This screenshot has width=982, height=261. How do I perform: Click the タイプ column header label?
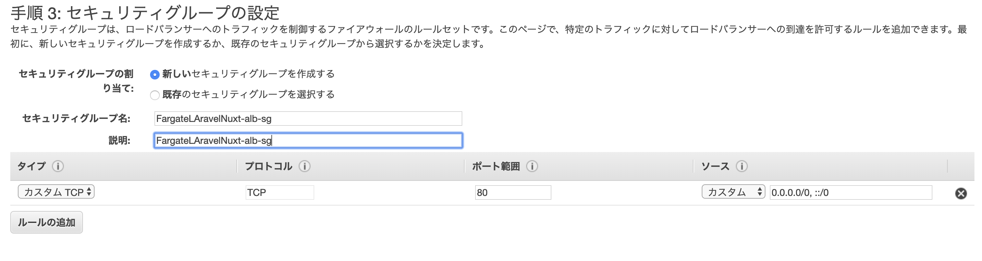point(32,166)
